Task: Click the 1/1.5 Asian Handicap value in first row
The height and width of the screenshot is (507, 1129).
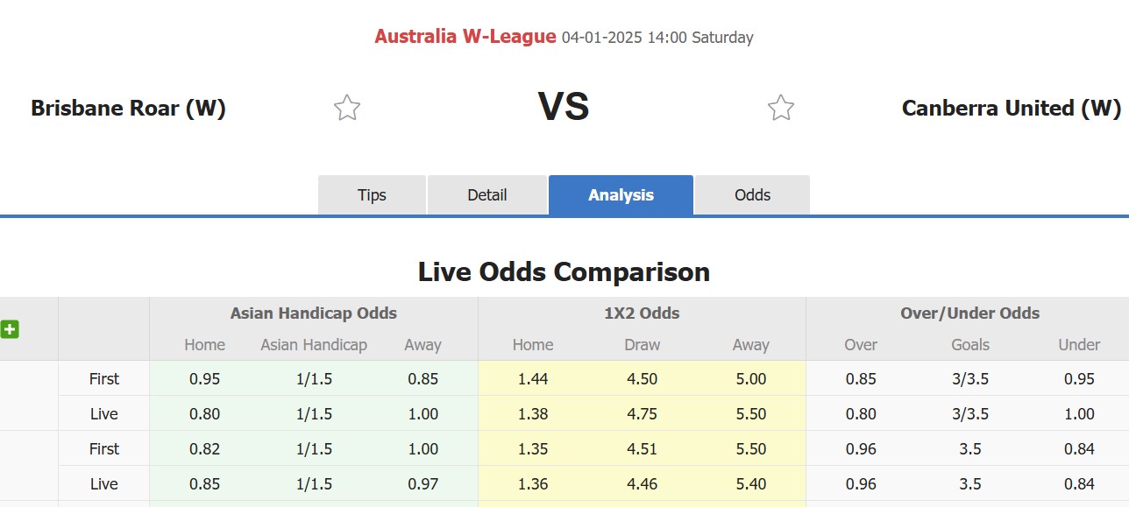Action: [x=313, y=378]
